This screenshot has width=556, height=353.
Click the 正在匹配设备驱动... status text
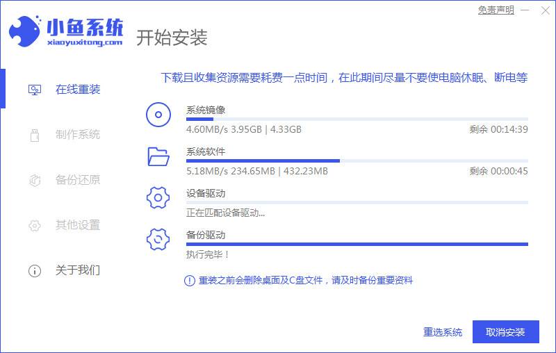[x=225, y=213]
